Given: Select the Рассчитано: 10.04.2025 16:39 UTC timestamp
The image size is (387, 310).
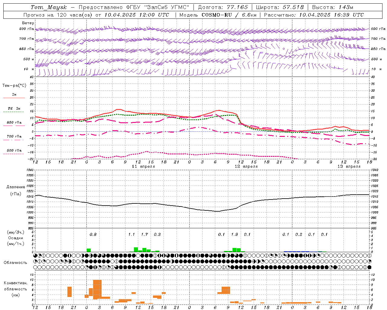Looking at the screenshot, I should (x=314, y=15).
